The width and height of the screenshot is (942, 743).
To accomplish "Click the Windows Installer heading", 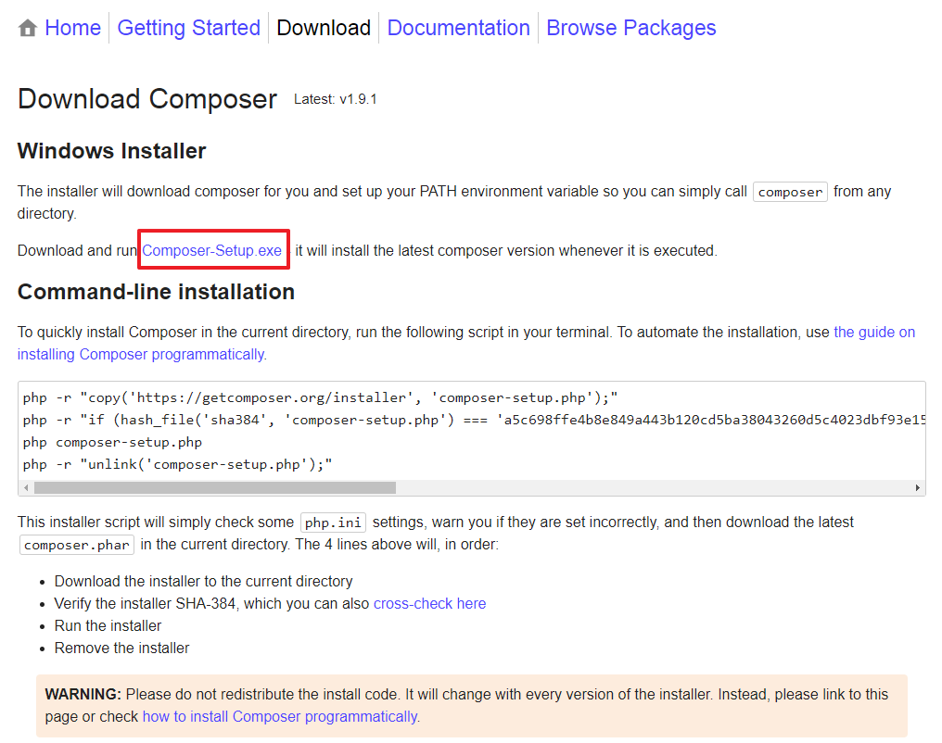I will (x=112, y=151).
